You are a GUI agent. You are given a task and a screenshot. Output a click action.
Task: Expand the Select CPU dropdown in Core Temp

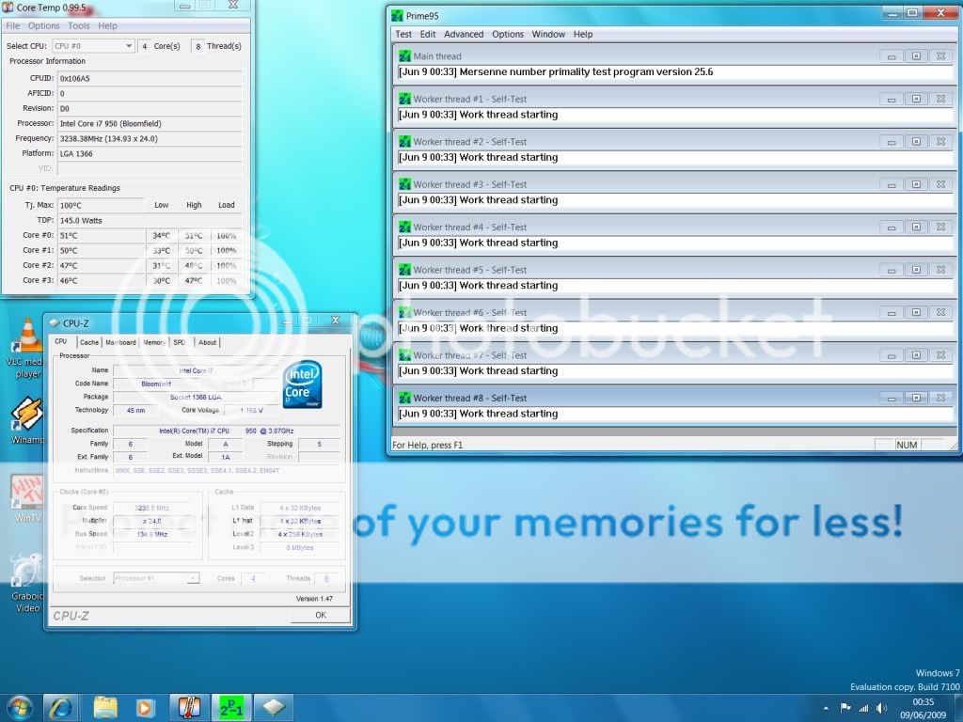(93, 45)
